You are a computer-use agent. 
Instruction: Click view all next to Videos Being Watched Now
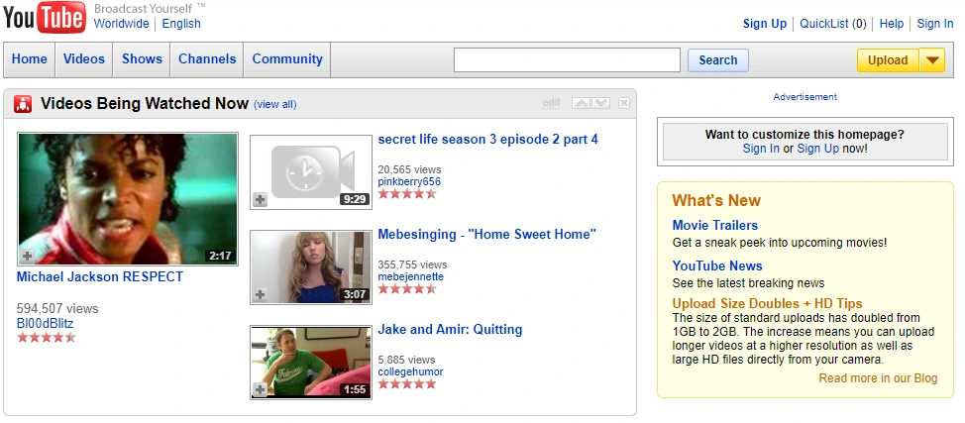click(275, 104)
